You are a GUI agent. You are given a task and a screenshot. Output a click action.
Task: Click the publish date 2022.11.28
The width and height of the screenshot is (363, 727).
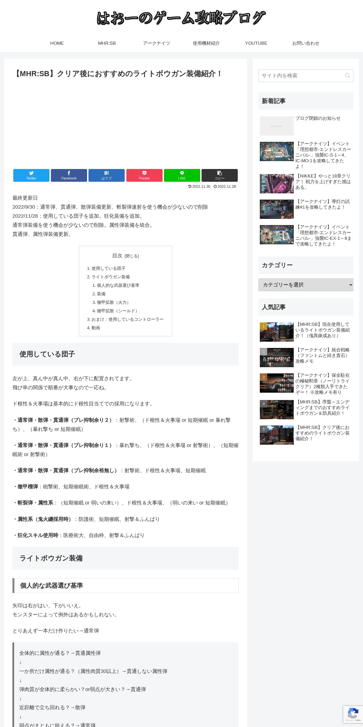(225, 187)
